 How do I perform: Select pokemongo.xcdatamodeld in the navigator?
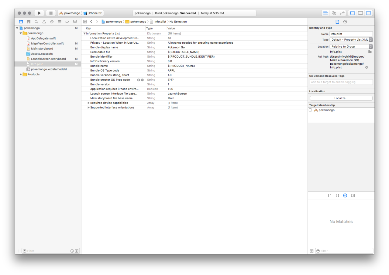pos(49,69)
